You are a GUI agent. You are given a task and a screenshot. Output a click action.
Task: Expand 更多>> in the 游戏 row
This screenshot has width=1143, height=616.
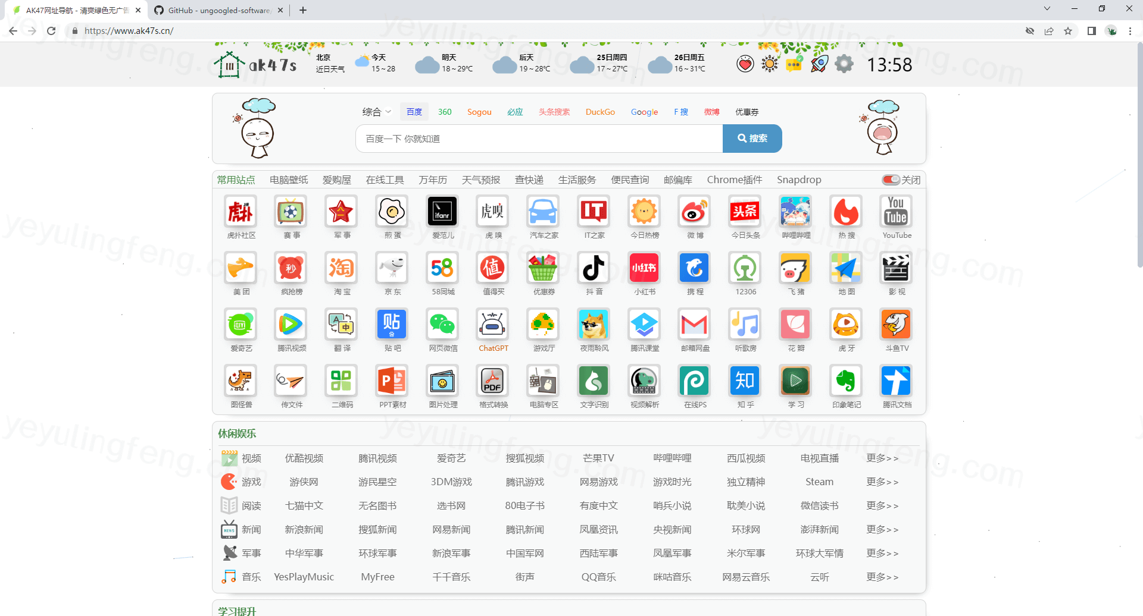882,482
